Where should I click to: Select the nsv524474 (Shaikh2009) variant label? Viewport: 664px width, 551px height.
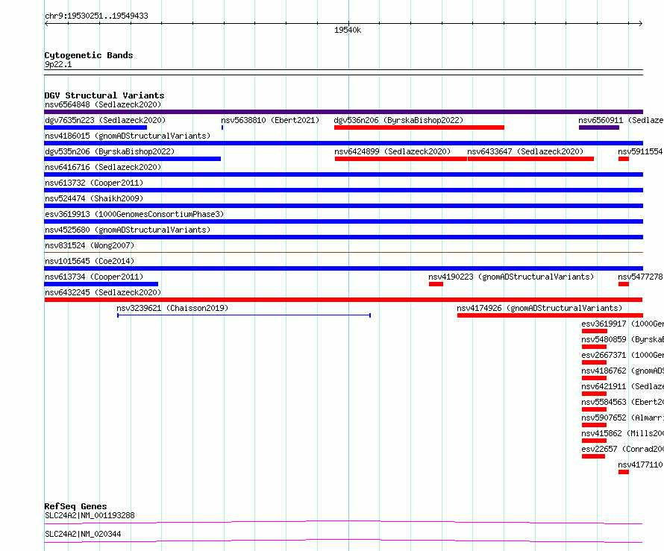pos(94,198)
